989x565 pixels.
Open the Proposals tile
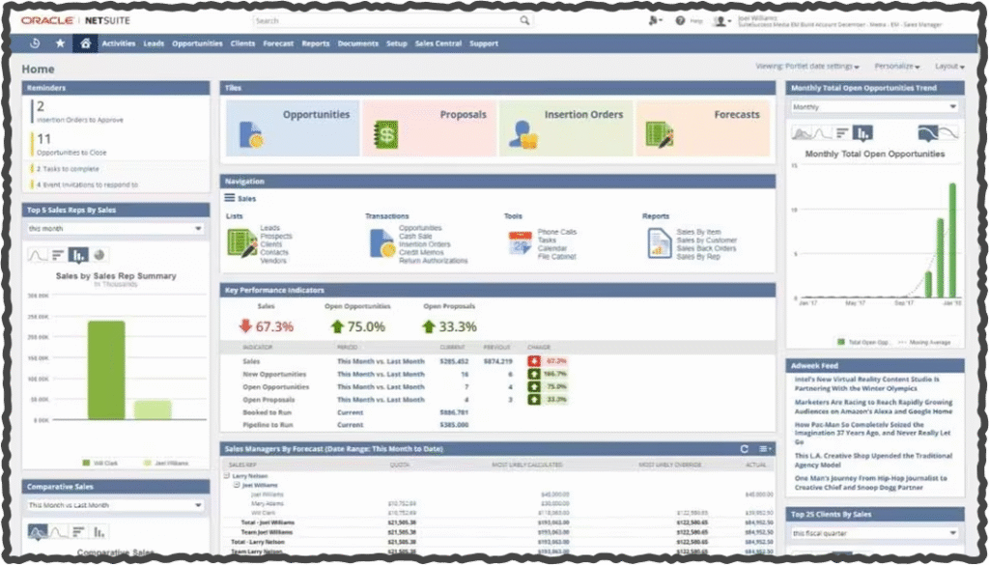430,127
